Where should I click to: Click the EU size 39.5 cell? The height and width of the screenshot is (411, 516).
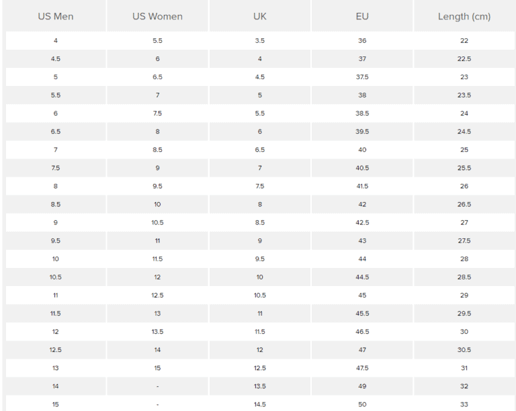click(362, 132)
